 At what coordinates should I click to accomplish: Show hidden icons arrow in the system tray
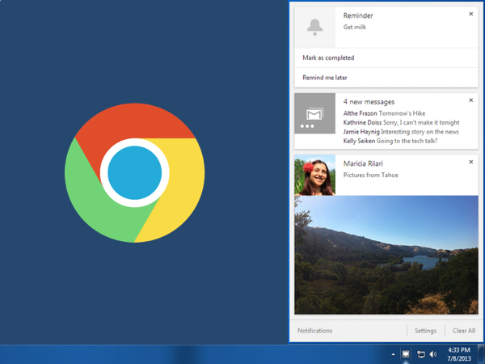coord(393,354)
